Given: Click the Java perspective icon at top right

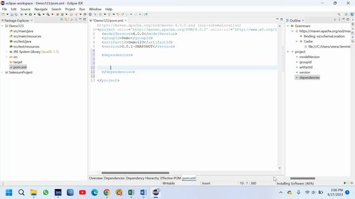Looking at the screenshot, I should pos(352,14).
